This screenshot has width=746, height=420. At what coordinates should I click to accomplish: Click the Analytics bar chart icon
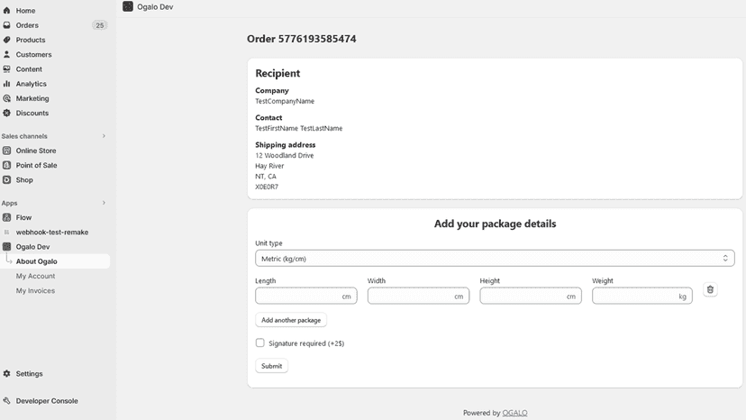(x=6, y=84)
